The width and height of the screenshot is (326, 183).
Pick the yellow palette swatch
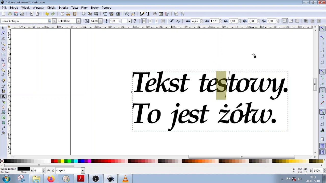pyautogui.click(x=62, y=161)
